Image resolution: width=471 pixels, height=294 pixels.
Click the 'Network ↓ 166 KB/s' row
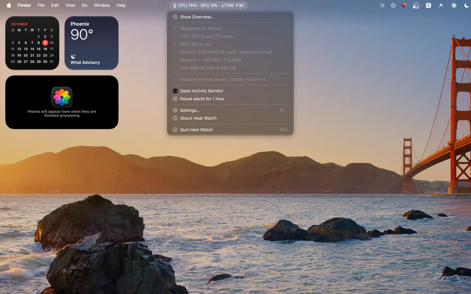coord(230,60)
